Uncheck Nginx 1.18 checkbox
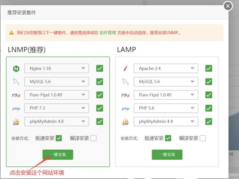This screenshot has width=239, height=179. click(99, 68)
